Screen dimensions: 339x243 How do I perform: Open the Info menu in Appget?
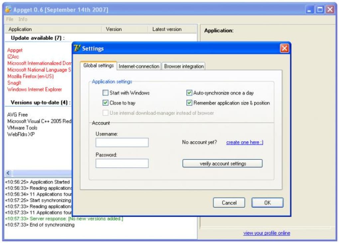point(23,19)
